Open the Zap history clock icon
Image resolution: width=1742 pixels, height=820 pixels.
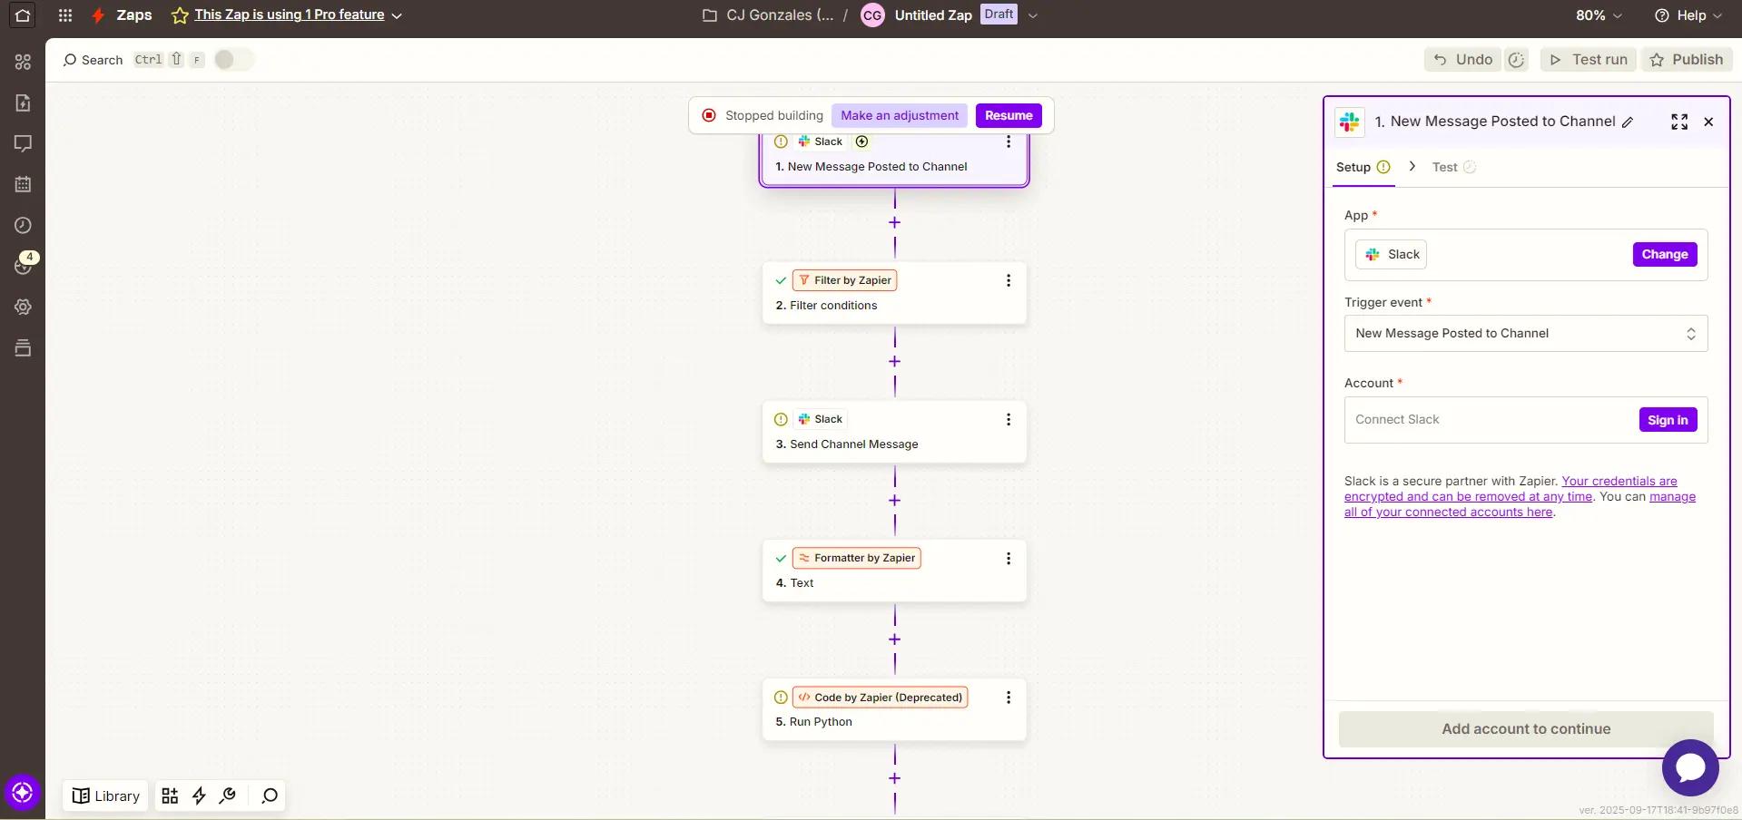(21, 225)
